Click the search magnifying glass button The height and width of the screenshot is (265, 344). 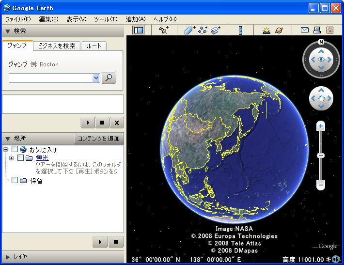point(109,78)
